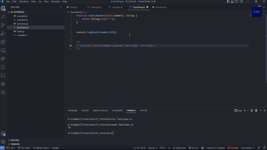The image size is (267, 150).
Task: Open the new terminal profile dropdown arrow
Action: click(247, 110)
